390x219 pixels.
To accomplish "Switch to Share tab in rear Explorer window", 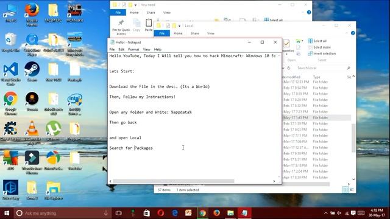I will coord(151,13).
